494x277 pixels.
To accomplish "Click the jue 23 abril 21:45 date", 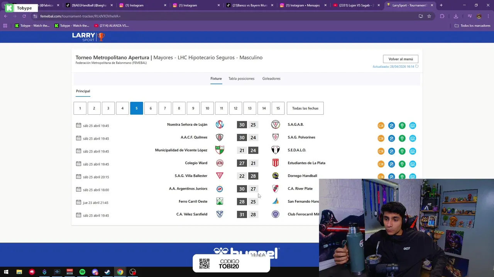I will pyautogui.click(x=96, y=203).
